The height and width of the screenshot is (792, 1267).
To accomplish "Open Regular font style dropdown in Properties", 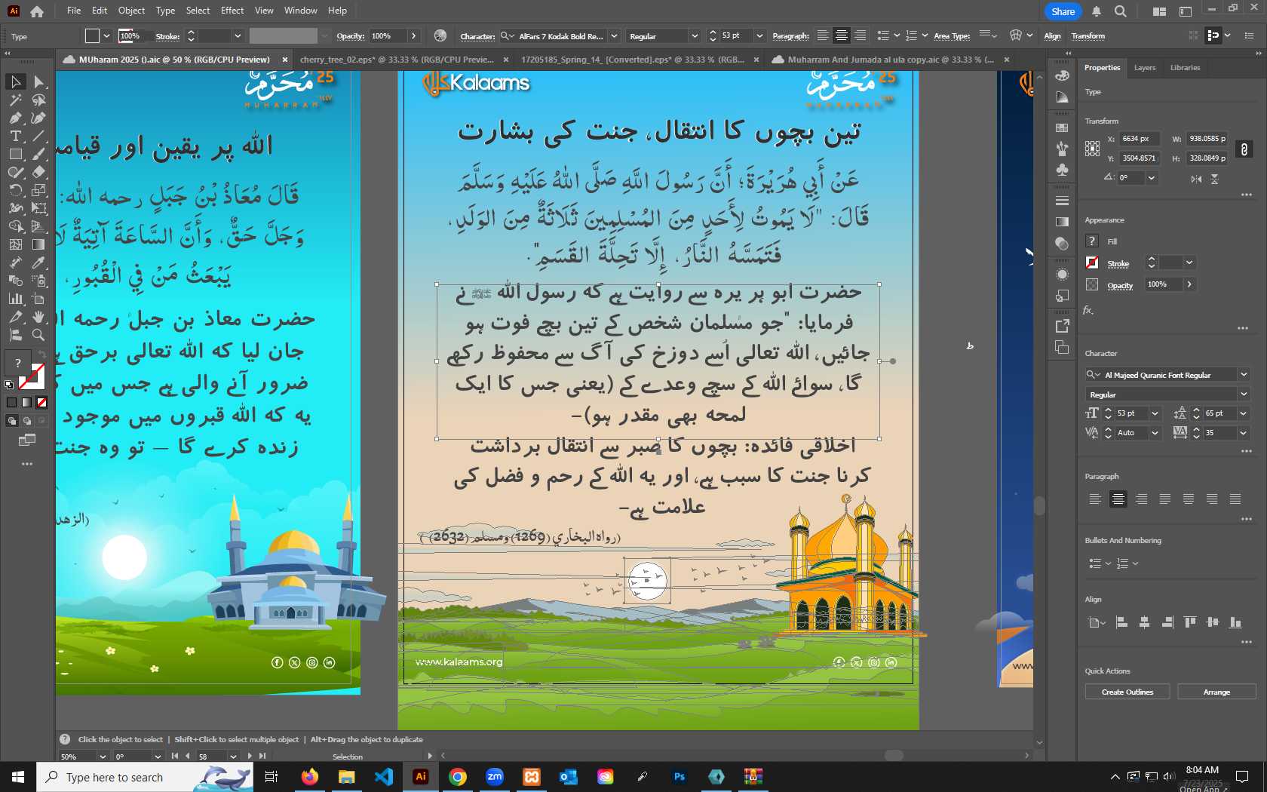I will coord(1244,394).
